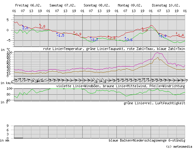Click the wind gust peak near 100 km/h
196x149 pixels.
157,53
